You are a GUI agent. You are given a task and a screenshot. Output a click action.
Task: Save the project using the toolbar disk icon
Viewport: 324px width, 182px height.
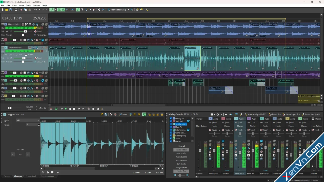click(11, 10)
